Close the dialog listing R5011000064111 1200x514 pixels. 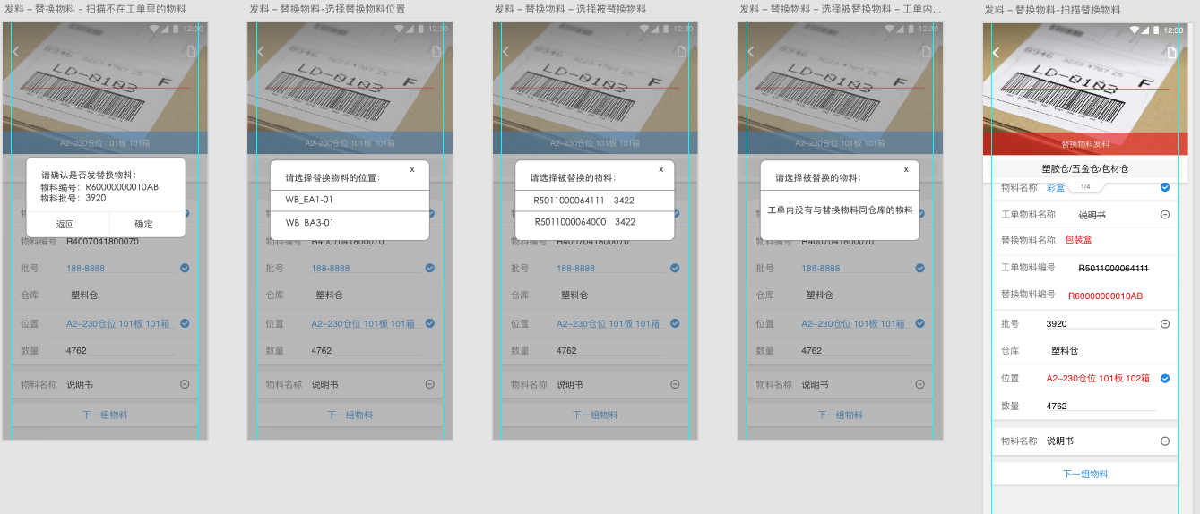click(660, 168)
